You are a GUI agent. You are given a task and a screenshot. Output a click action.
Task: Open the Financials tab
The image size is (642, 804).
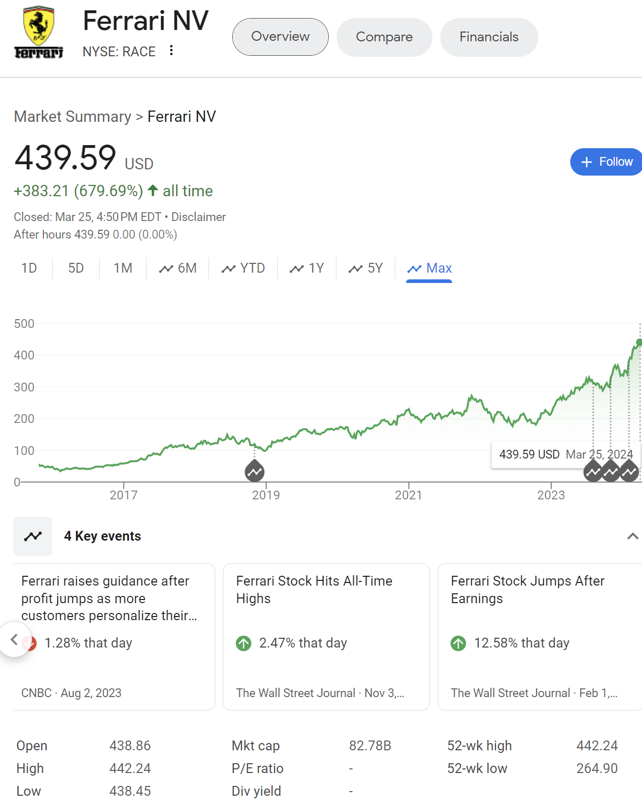489,37
